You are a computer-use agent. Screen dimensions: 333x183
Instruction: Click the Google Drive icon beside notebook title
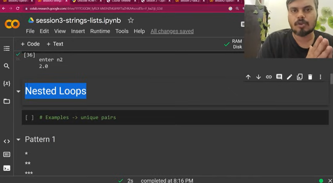[x=31, y=20]
